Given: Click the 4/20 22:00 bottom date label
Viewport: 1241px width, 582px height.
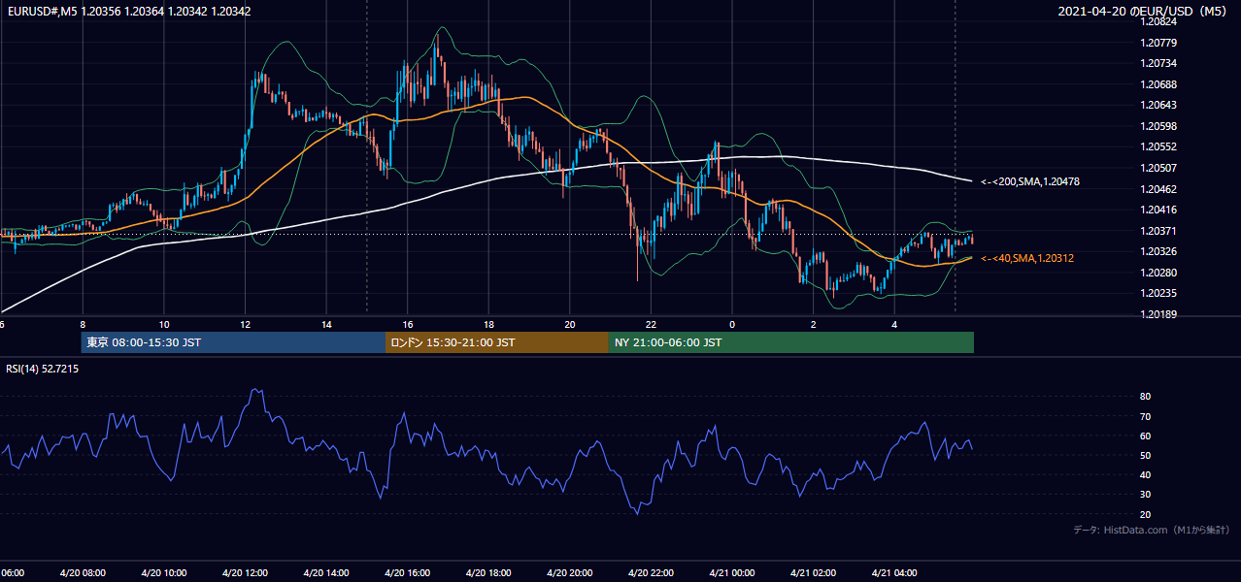Looking at the screenshot, I should [649, 572].
